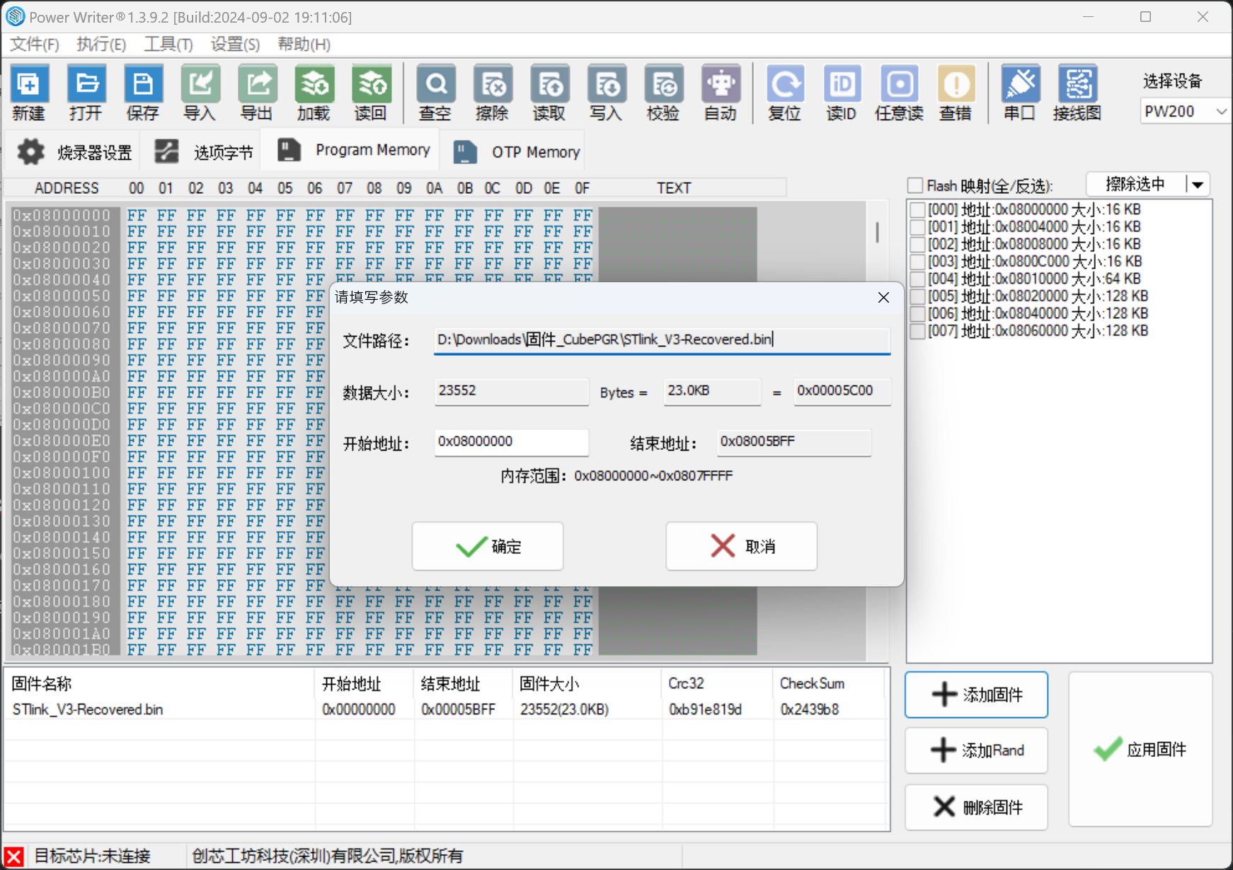1233x870 pixels.
Task: Click the 保存 (Save) toolbar icon
Action: [x=143, y=93]
